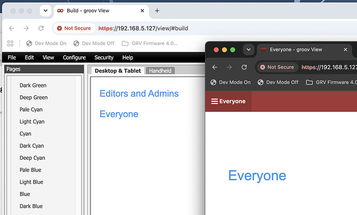Select the Everyone - groov View tab
The image size is (357, 215).
305,50
